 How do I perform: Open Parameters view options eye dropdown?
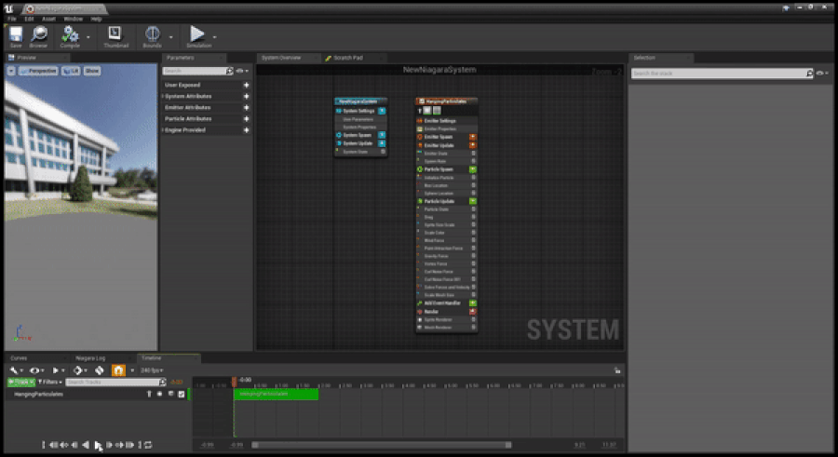242,71
